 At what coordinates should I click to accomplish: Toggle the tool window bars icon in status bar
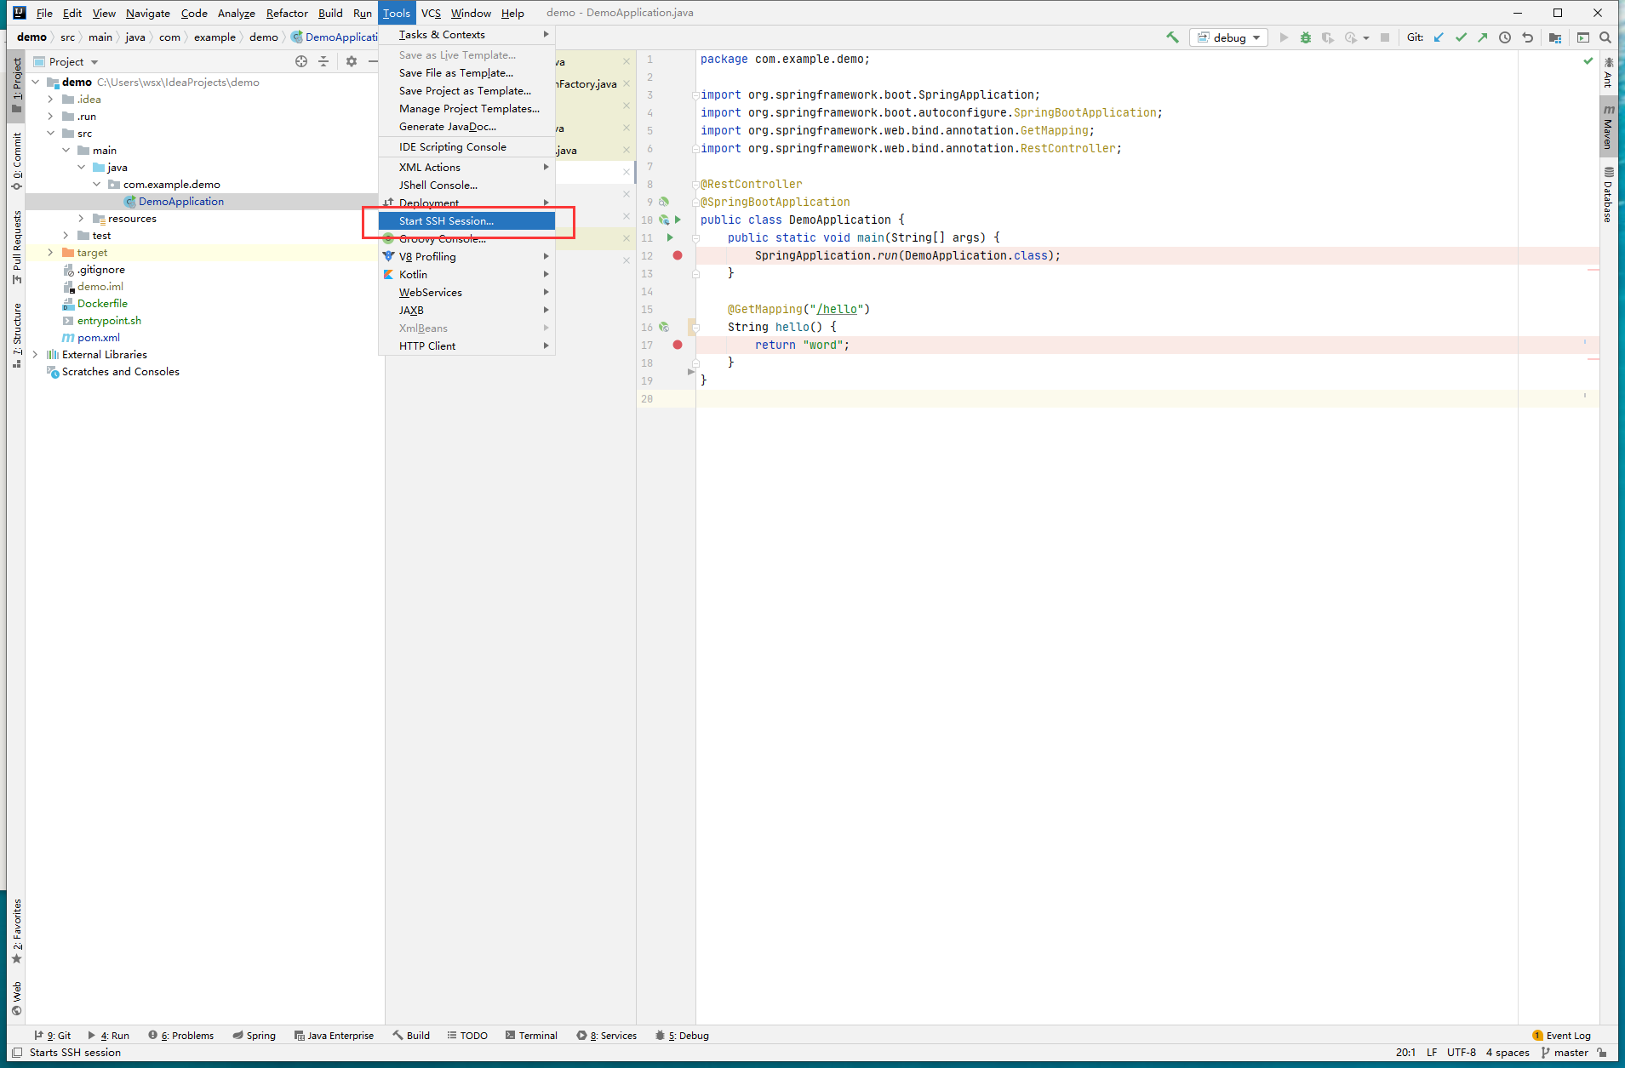(17, 1053)
